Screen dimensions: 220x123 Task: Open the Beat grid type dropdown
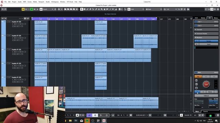[x=154, y=9]
